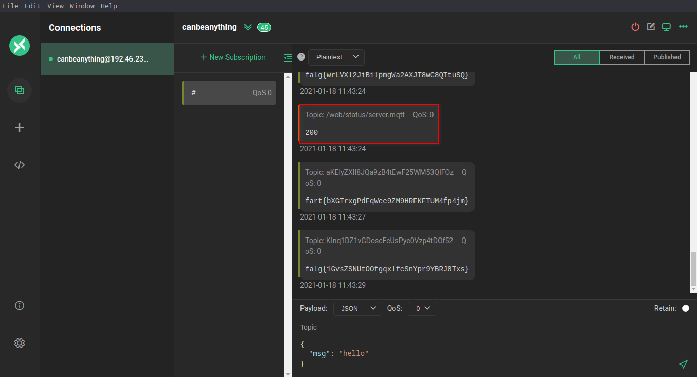Open the Connections page icon in sidebar
The height and width of the screenshot is (377, 697).
point(20,90)
